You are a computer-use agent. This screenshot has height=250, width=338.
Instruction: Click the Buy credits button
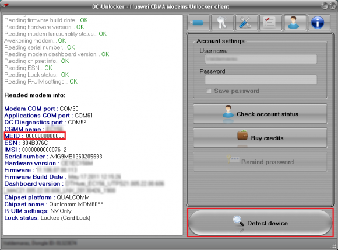pos(260,138)
